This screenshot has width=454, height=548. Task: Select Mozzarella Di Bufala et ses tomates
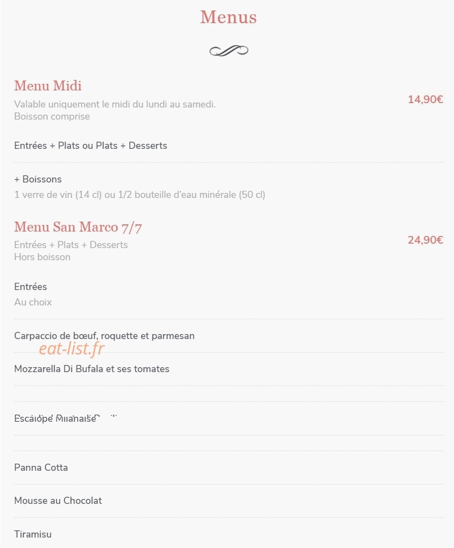(x=92, y=369)
